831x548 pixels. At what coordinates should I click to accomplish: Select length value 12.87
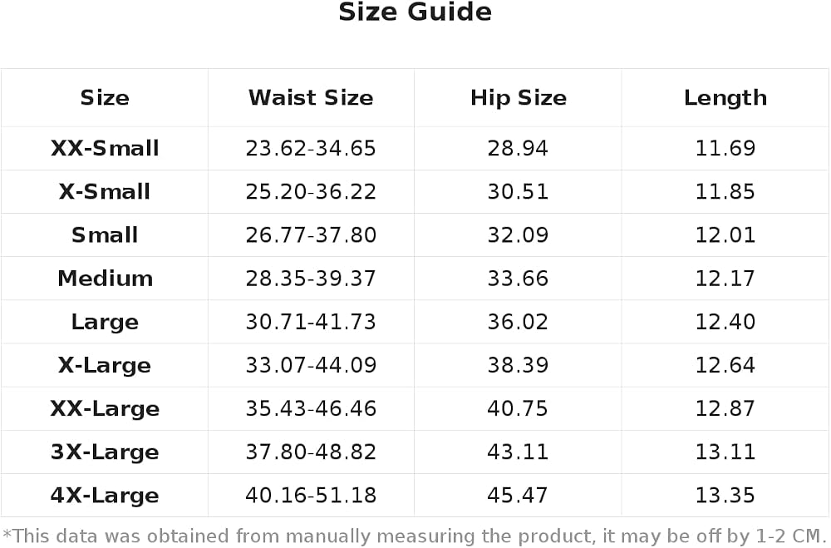point(725,409)
